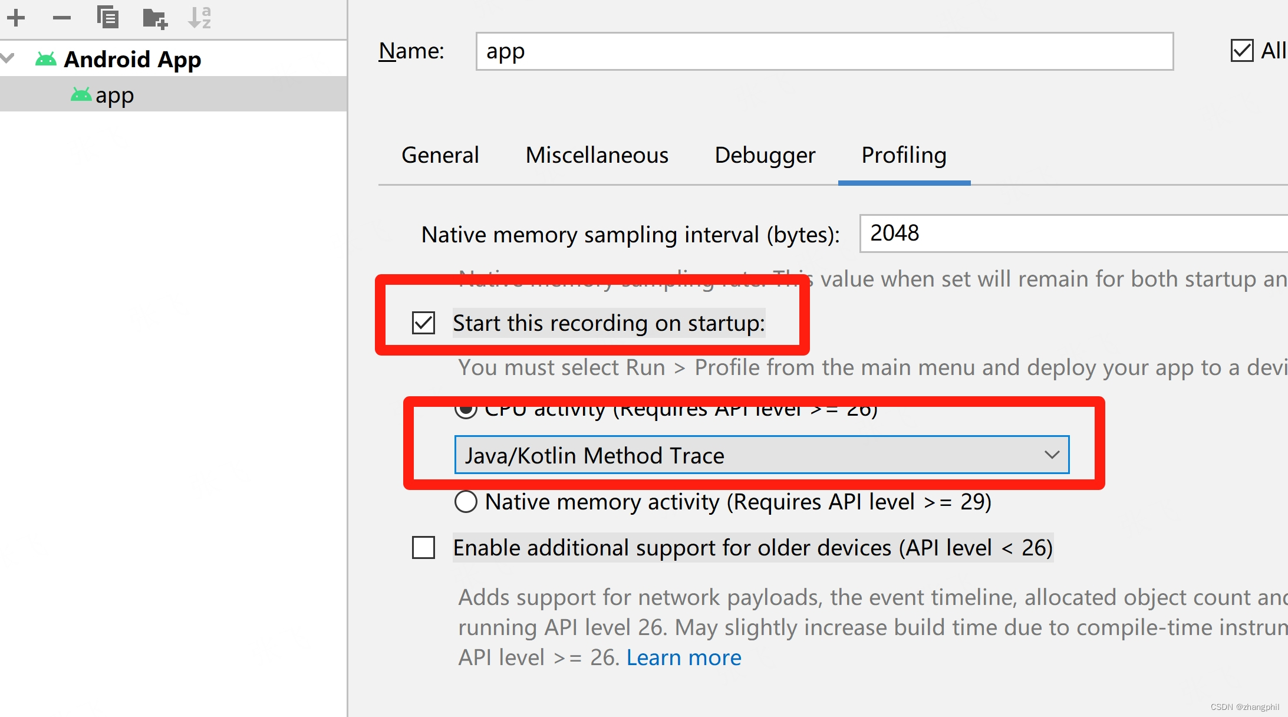
Task: Select the app configuration in the tree
Action: 115,94
